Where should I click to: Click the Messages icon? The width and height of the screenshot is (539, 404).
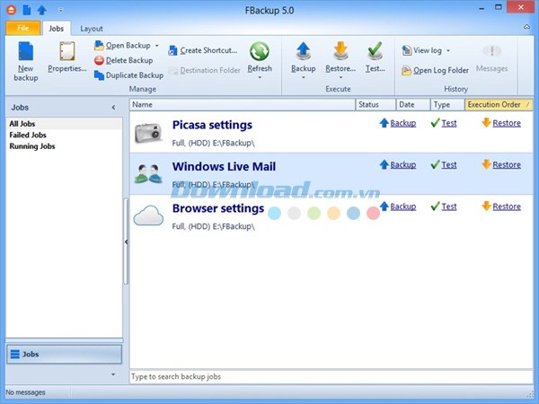pyautogui.click(x=492, y=51)
